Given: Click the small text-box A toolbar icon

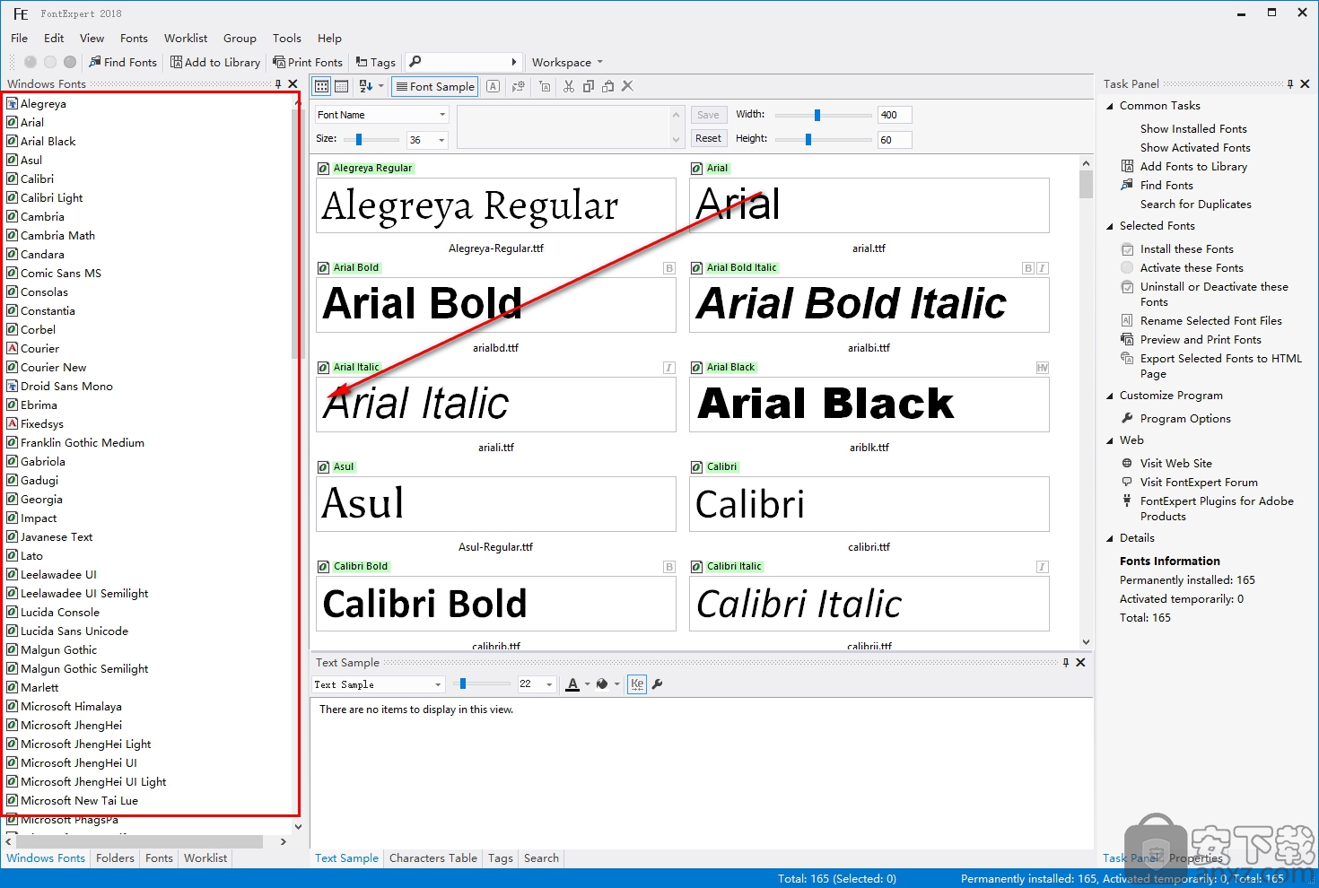Looking at the screenshot, I should (x=545, y=86).
